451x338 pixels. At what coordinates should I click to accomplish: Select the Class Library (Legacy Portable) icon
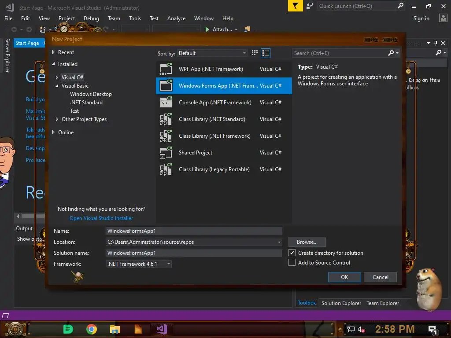click(x=166, y=169)
